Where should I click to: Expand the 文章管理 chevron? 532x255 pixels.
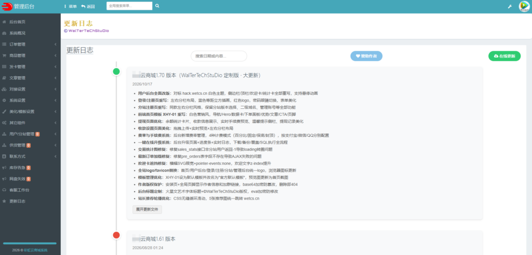55,78
